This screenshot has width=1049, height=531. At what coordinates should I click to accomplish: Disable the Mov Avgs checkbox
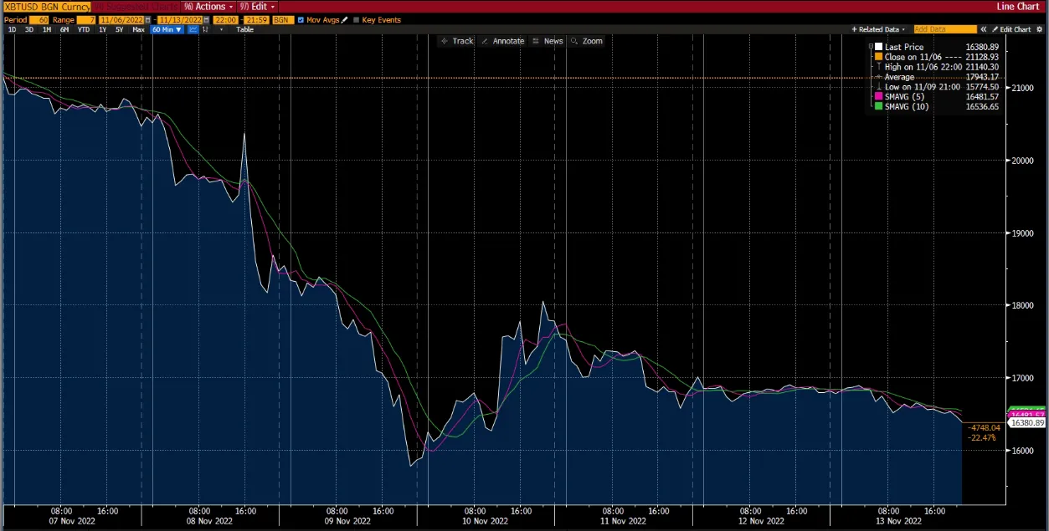[299, 19]
